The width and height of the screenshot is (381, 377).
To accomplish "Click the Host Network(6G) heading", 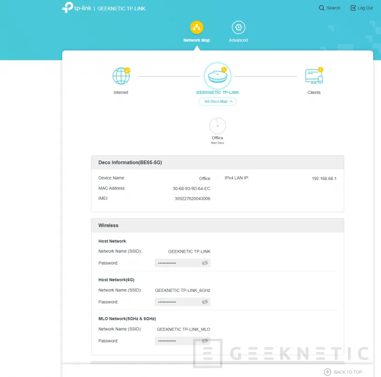I will click(116, 280).
